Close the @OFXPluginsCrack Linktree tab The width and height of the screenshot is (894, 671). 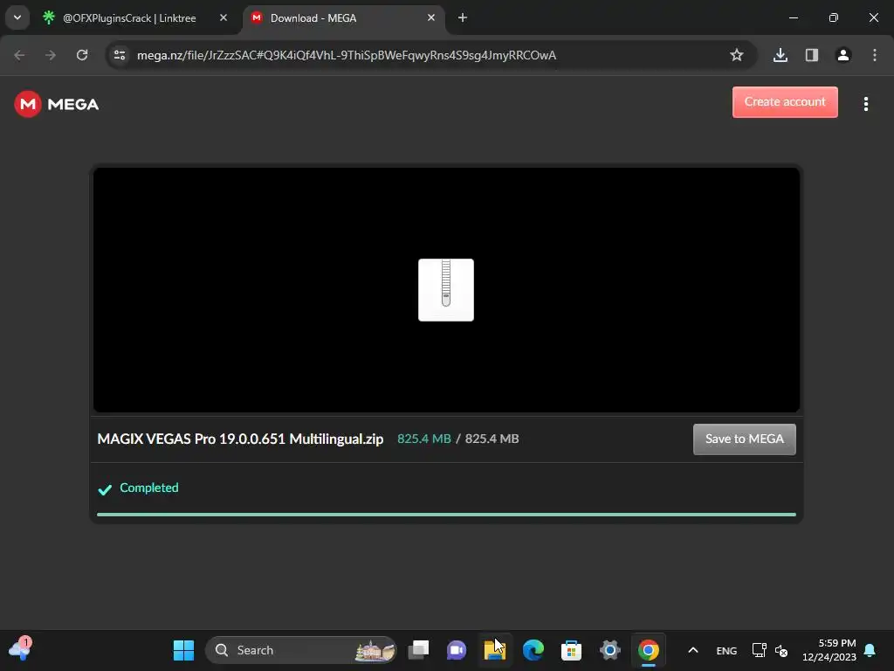click(223, 17)
